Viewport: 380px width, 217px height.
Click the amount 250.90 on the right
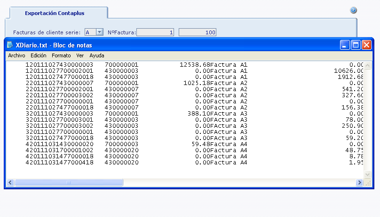point(352,126)
